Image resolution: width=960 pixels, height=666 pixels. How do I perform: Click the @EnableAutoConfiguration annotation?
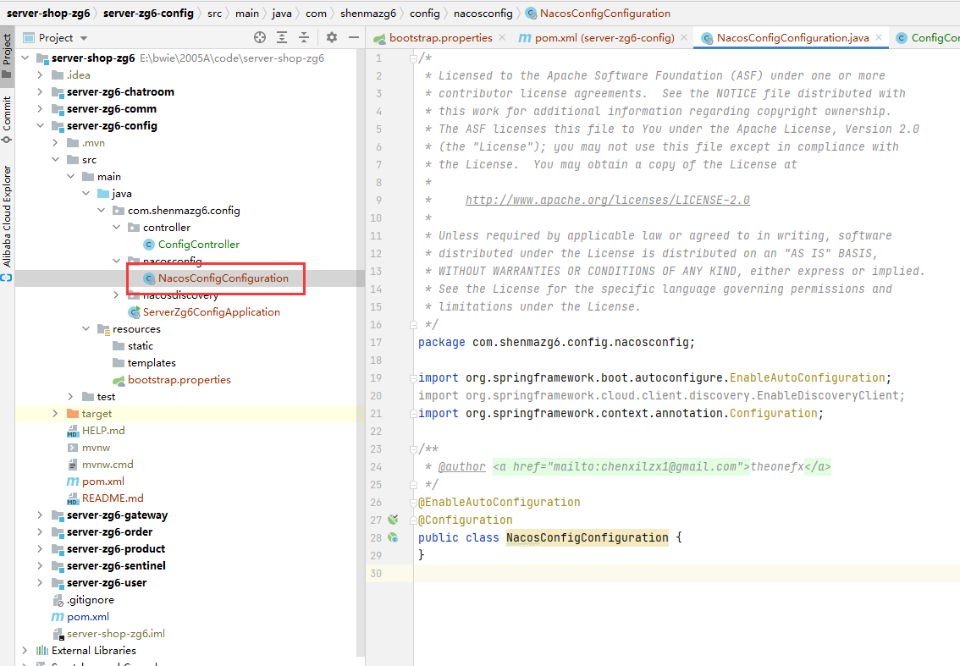tap(499, 503)
